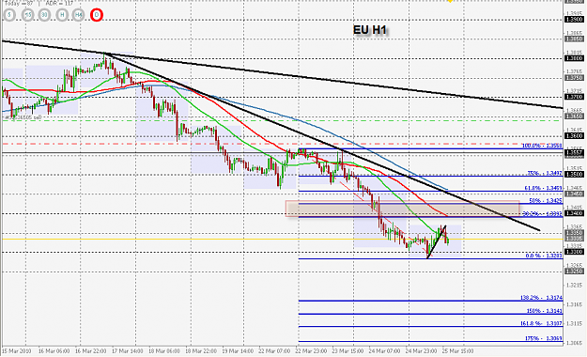Switch to the H4 timeframe button
This screenshot has width=587, height=357.
pos(78,15)
